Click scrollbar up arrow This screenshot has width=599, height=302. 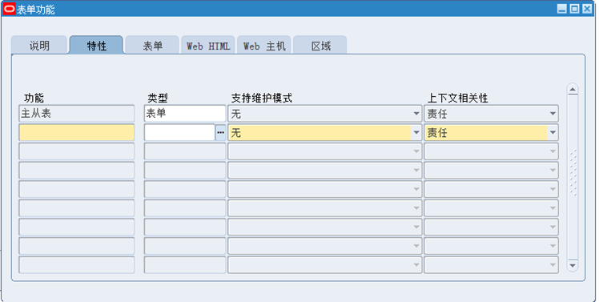573,90
